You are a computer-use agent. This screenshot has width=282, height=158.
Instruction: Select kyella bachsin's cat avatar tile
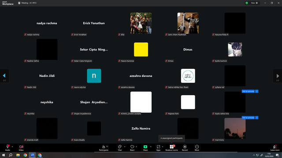[235, 50]
